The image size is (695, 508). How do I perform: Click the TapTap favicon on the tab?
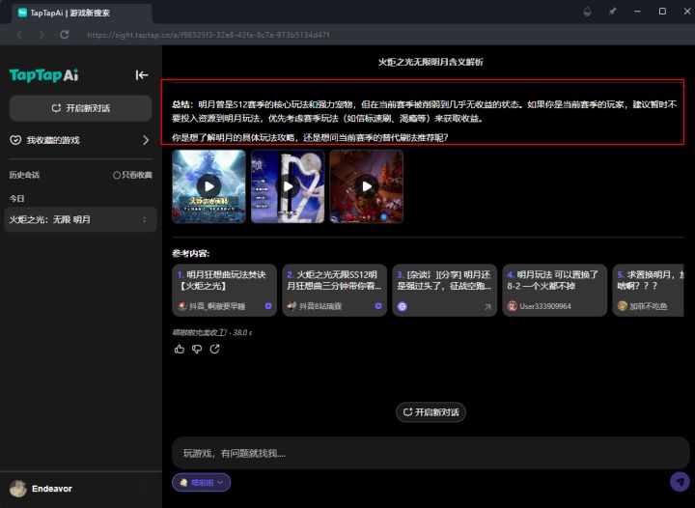(x=22, y=13)
